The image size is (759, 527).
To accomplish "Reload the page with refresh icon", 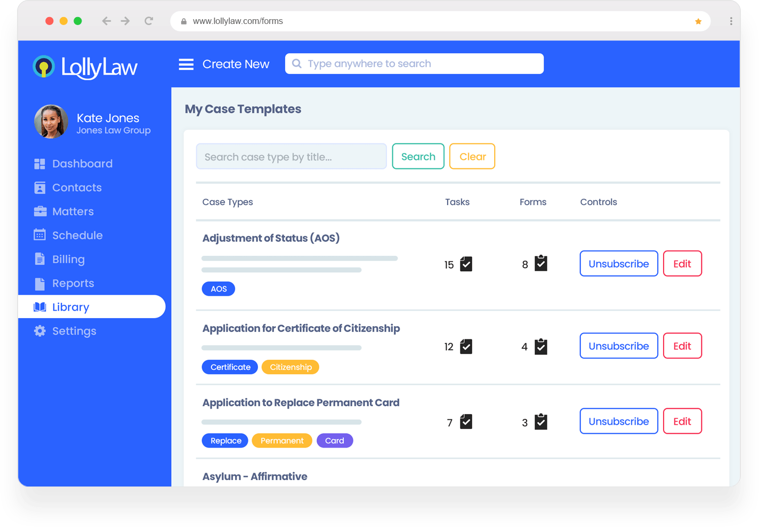I will pyautogui.click(x=149, y=21).
